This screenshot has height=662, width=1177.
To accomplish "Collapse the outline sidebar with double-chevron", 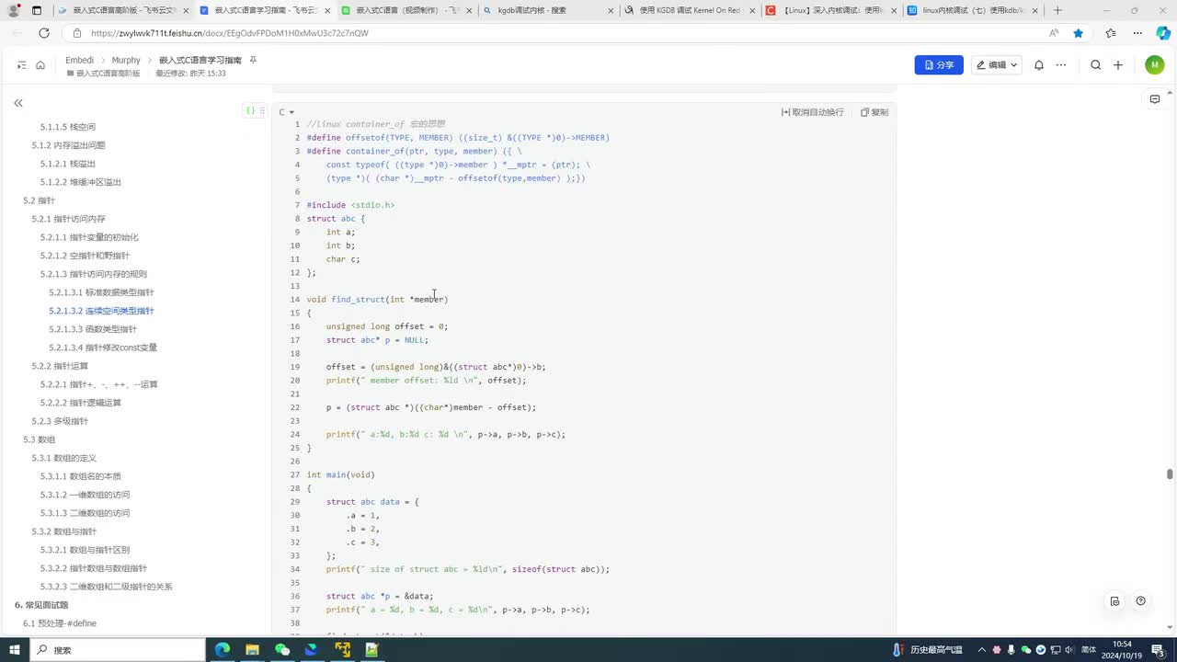I will pos(17,103).
